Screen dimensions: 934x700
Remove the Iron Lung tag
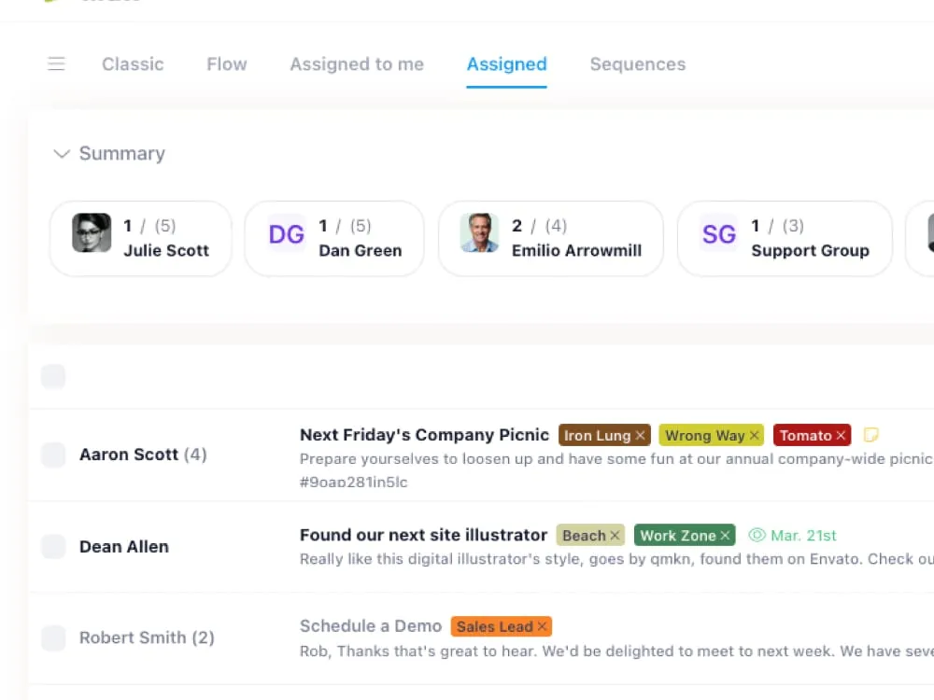coord(641,435)
